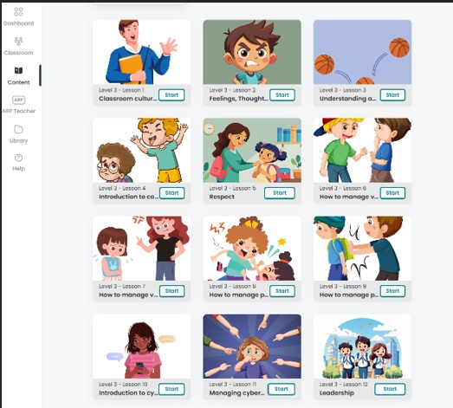453x408 pixels.
Task: Open the girl with phone thumbnail
Action: [x=141, y=346]
